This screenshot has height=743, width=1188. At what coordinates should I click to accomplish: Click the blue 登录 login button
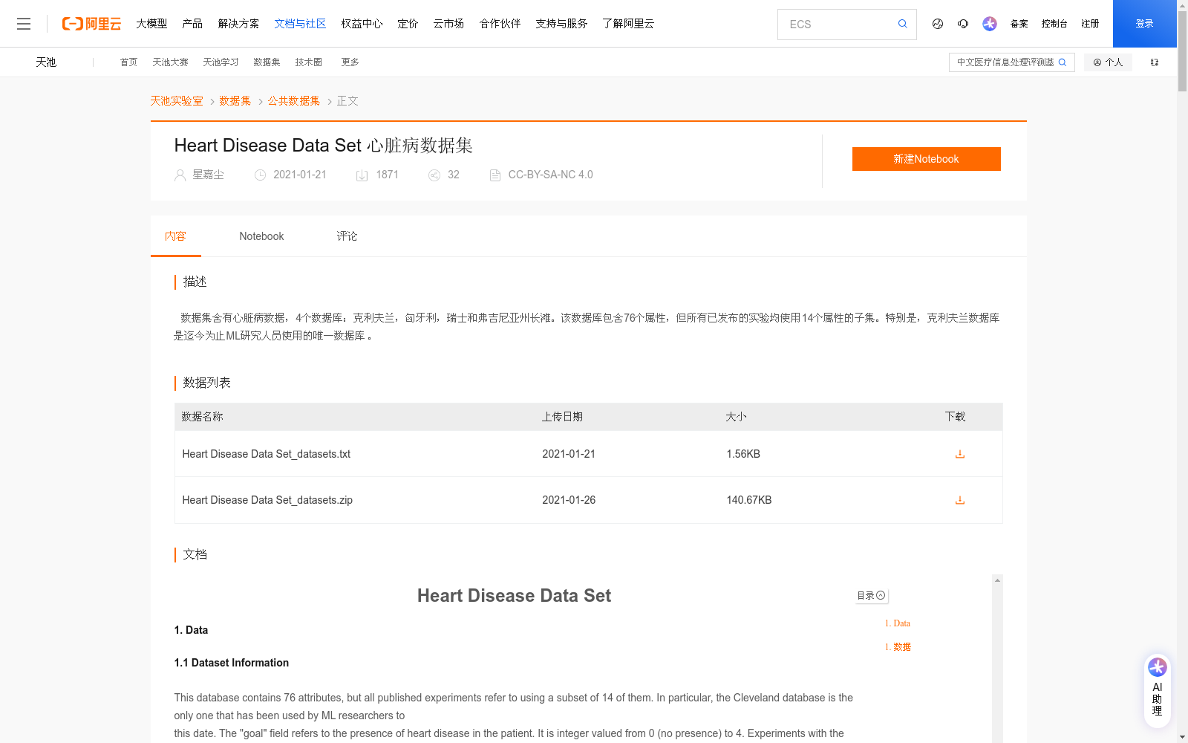[x=1144, y=24]
